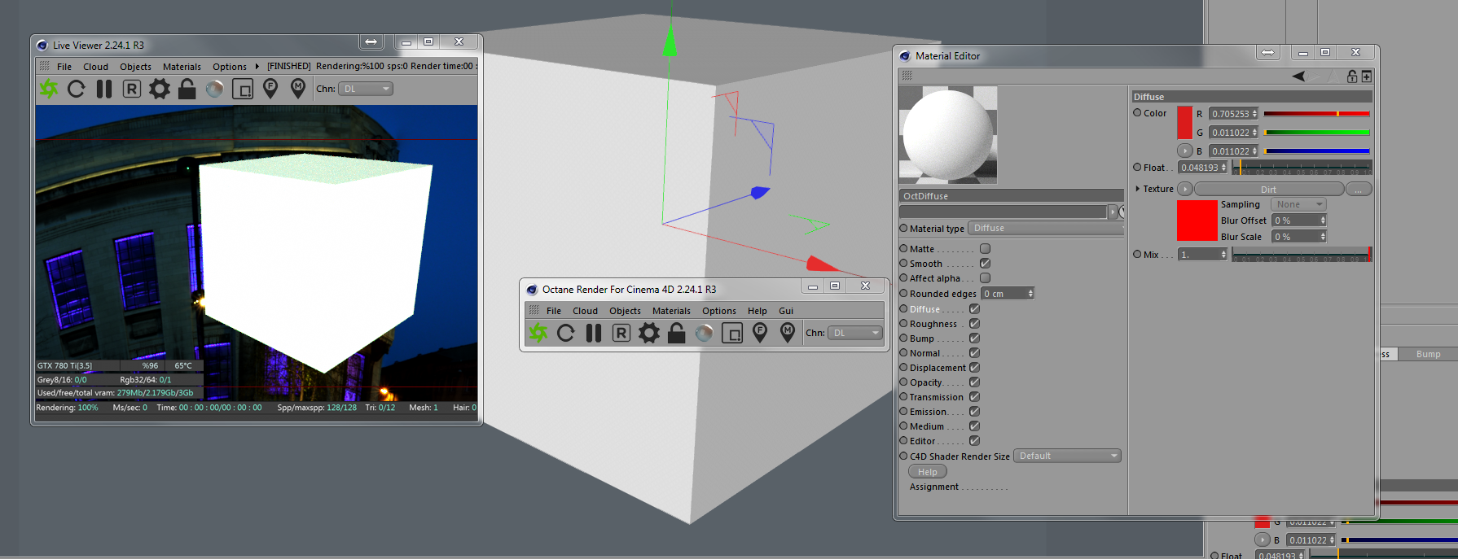This screenshot has width=1458, height=559.
Task: Pause rendering in the Live Viewer
Action: pyautogui.click(x=104, y=89)
